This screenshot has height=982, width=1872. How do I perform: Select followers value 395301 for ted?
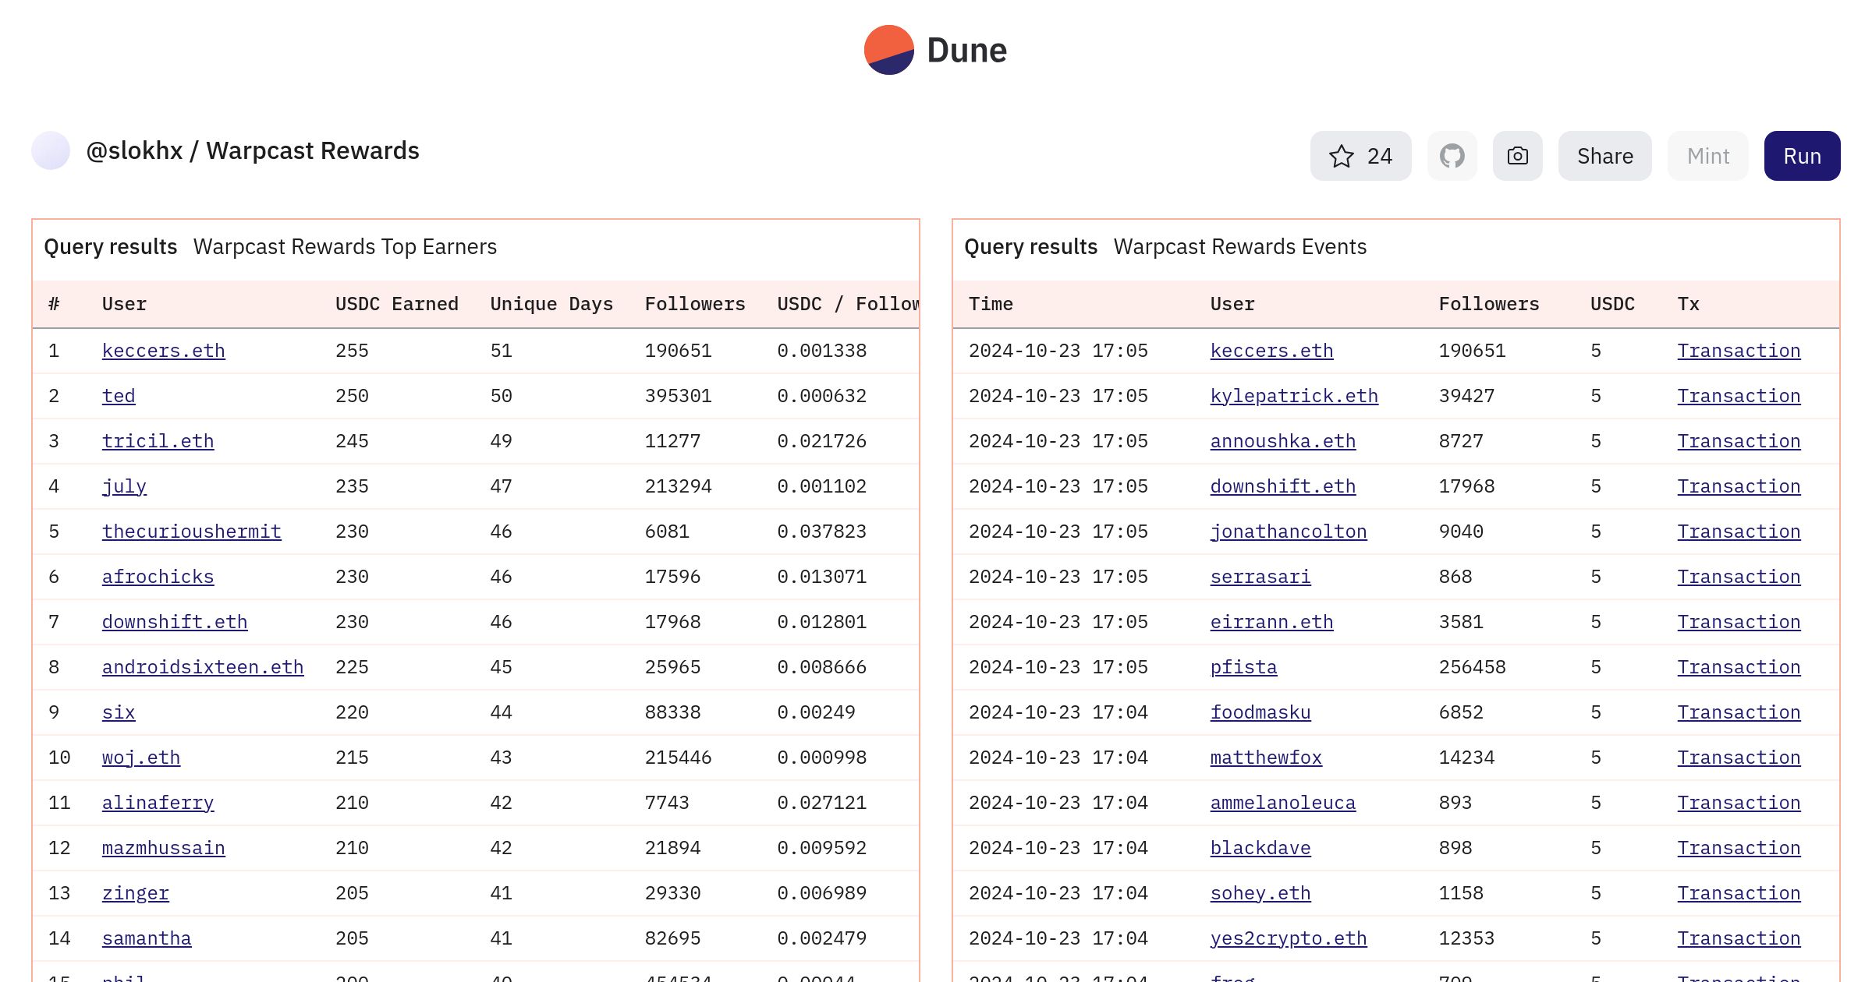point(678,396)
